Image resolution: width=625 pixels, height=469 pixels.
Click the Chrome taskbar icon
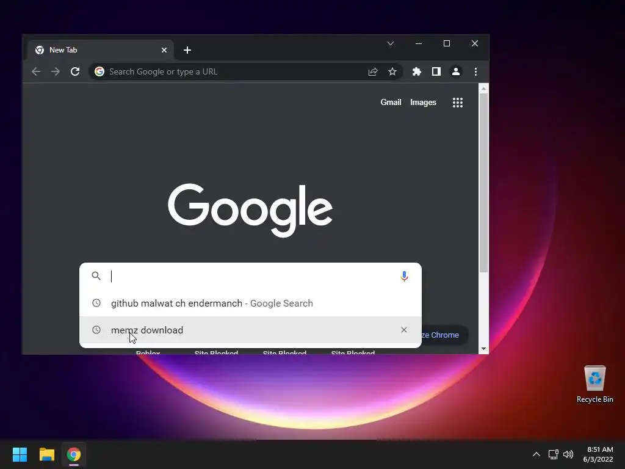coord(74,454)
